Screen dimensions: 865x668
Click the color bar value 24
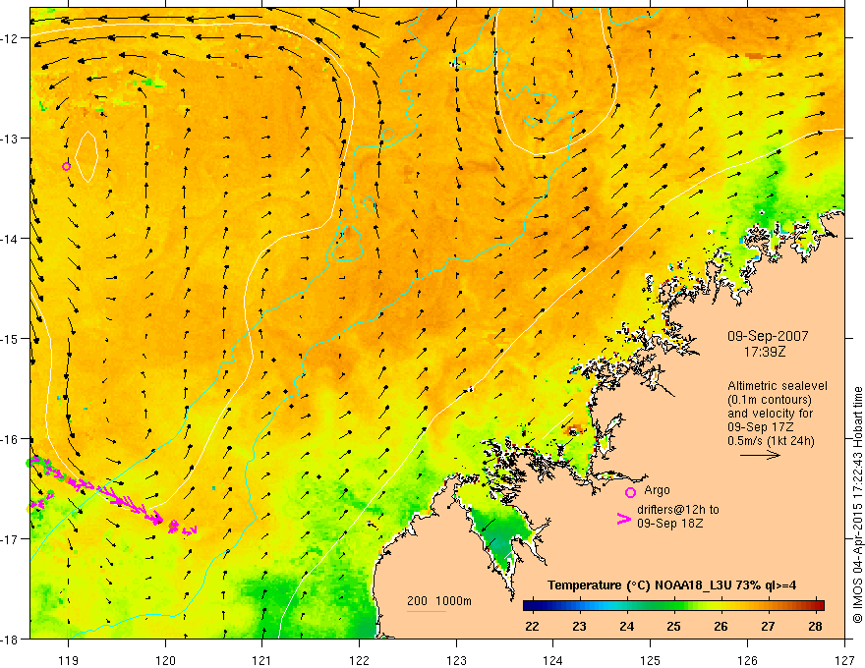(x=627, y=626)
